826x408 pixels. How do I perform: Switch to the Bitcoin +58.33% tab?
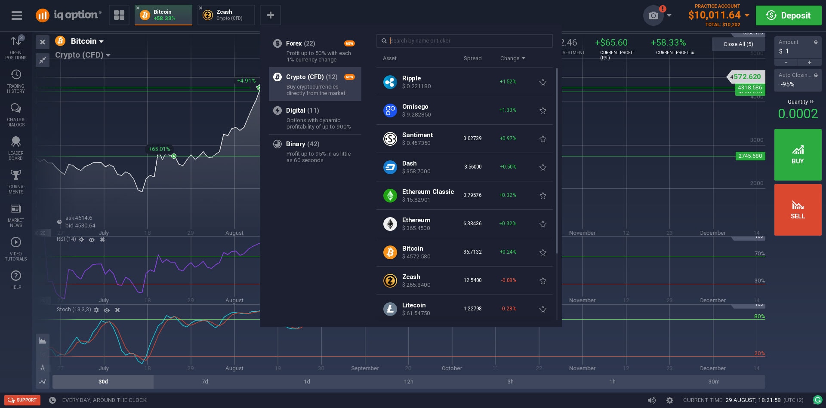(x=163, y=15)
